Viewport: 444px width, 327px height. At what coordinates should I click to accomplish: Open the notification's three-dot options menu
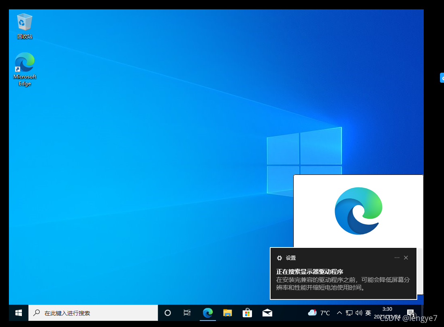coord(397,258)
